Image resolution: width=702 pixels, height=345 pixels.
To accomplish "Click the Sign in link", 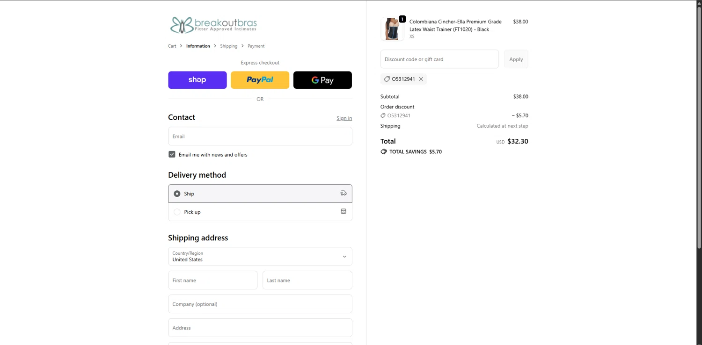I will click(344, 118).
